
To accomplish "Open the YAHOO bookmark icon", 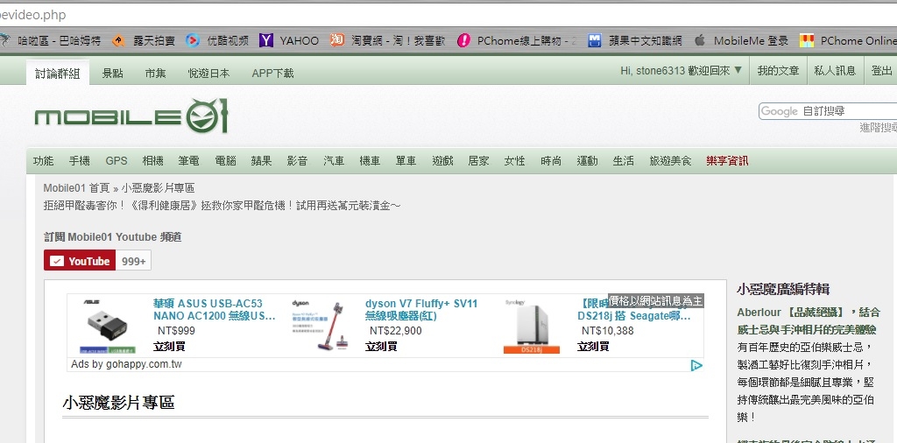I will (266, 40).
